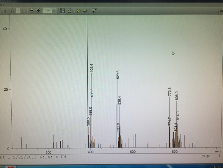Image resolution: width=223 pixels, height=168 pixels.
Task: Click the page number input field
Action: tap(18, 10)
